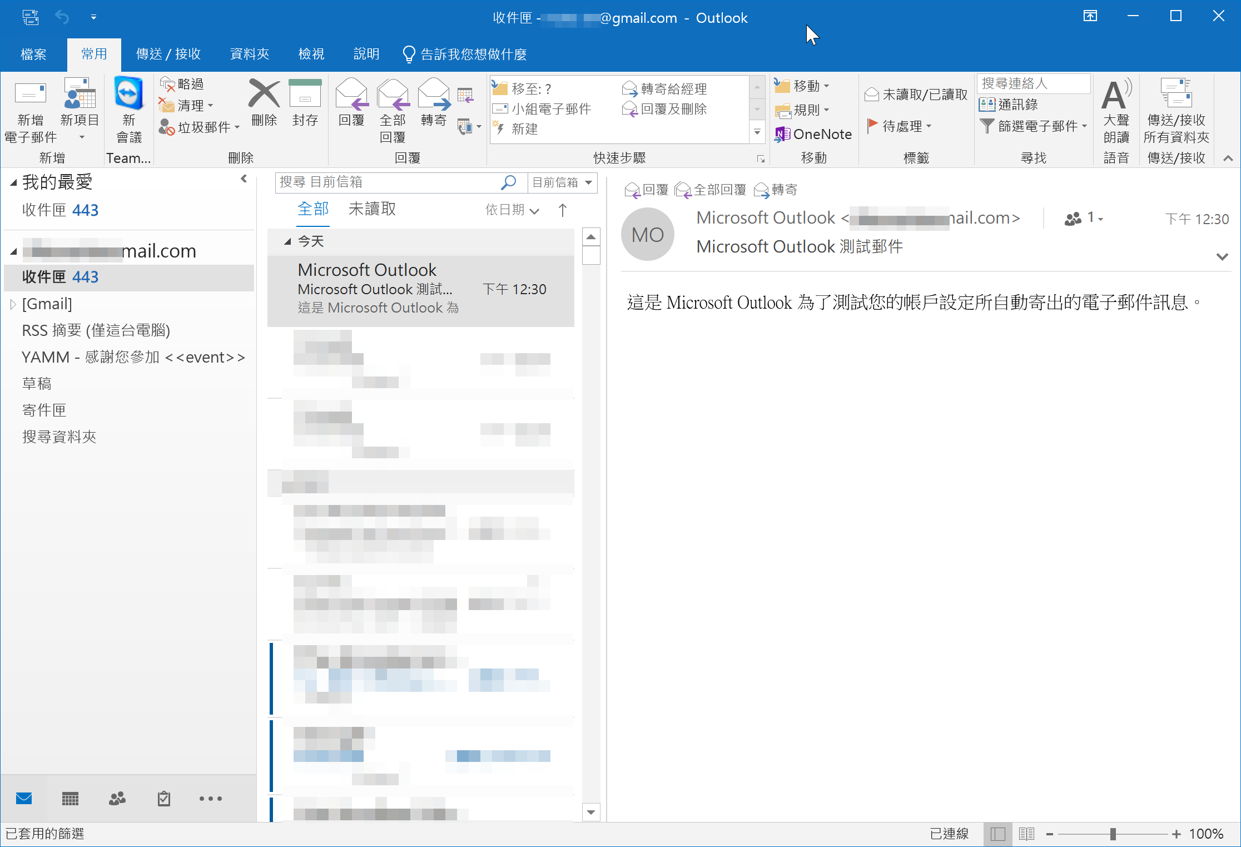Screen dimensions: 1241x847
Task: Show only Unread messages
Action: click(x=373, y=209)
